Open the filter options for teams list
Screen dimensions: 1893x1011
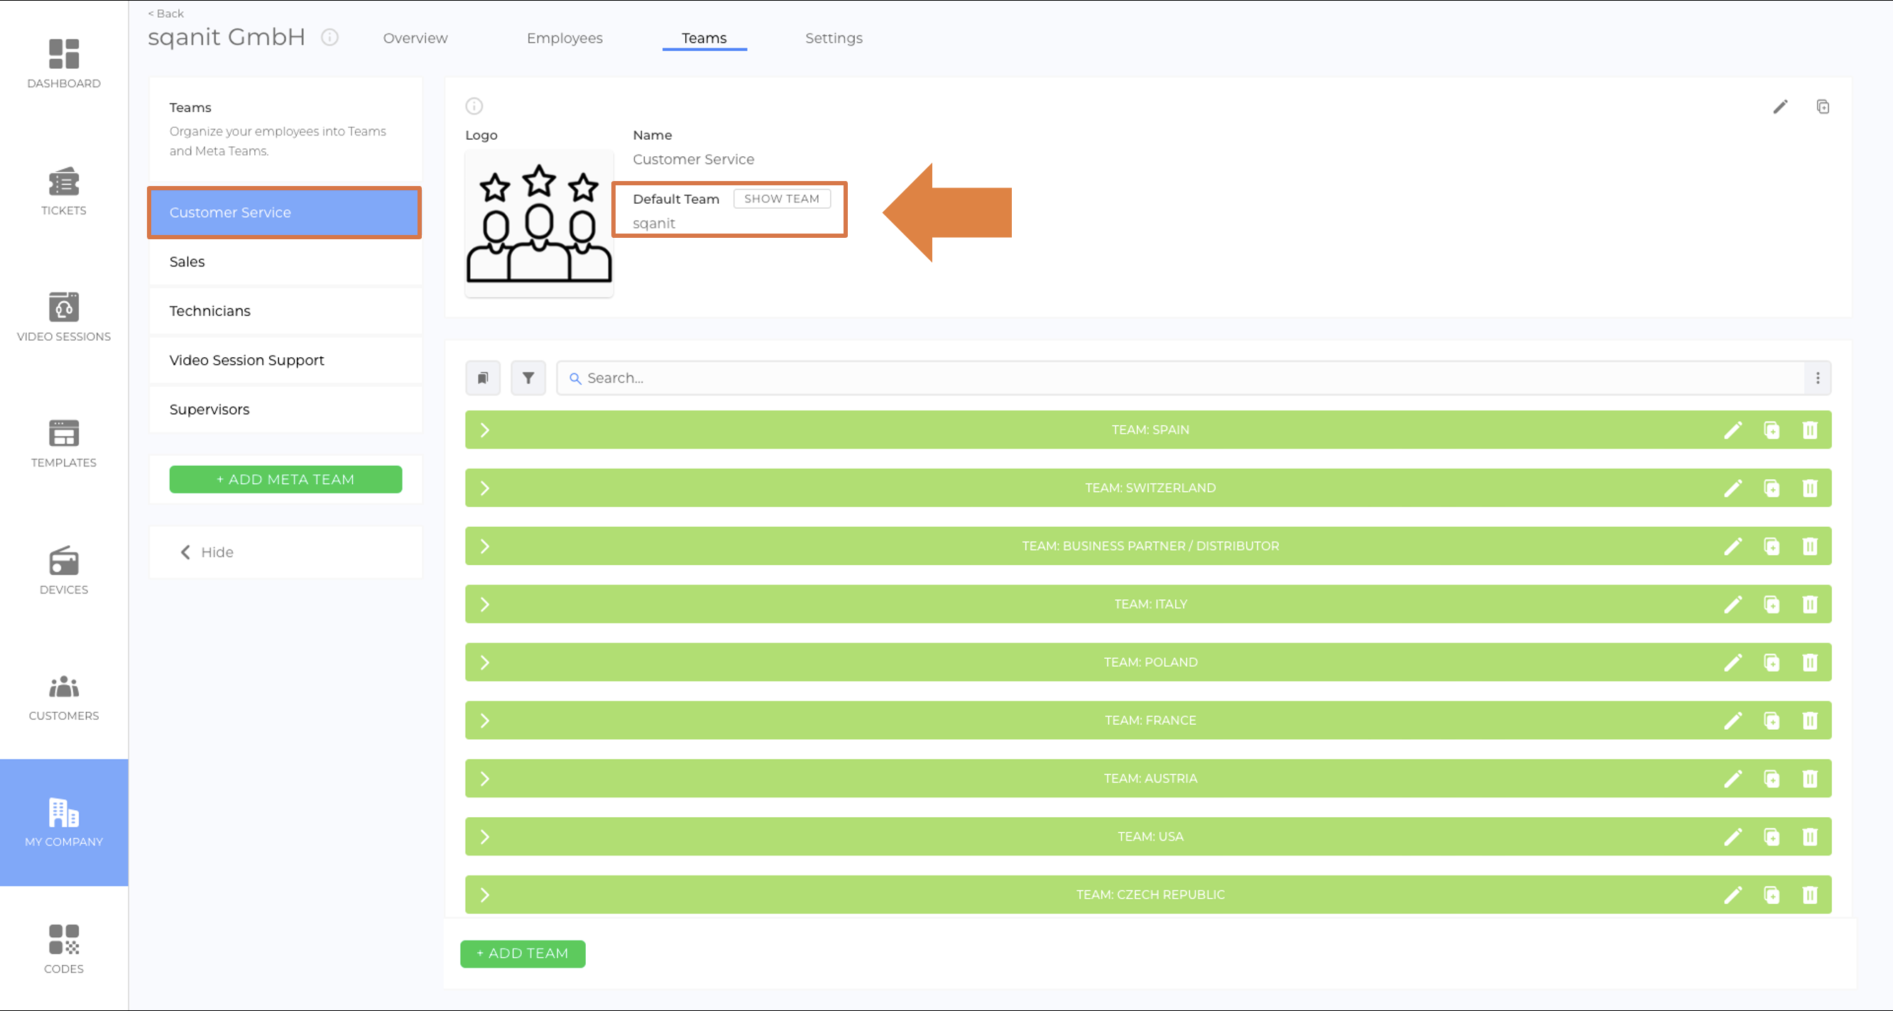(x=528, y=378)
